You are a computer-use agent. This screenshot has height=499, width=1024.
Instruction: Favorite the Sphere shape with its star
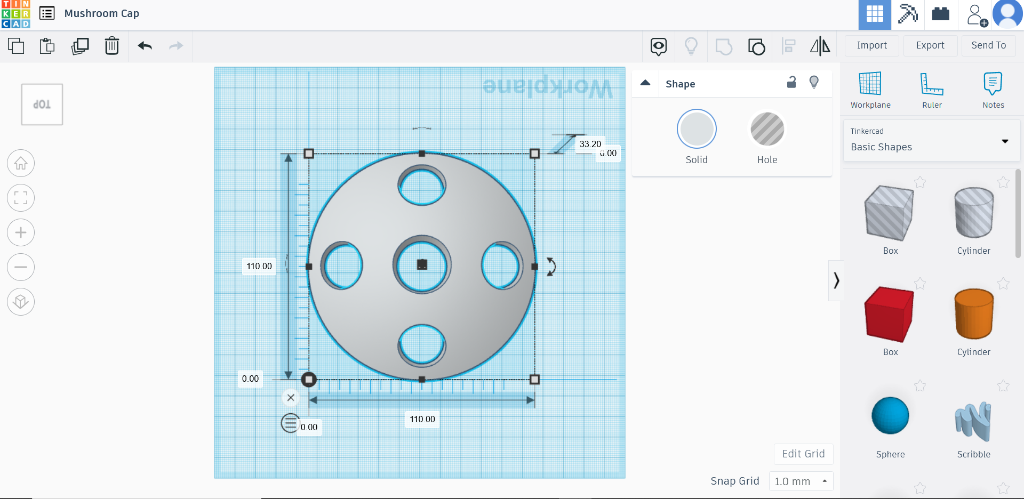coord(921,386)
